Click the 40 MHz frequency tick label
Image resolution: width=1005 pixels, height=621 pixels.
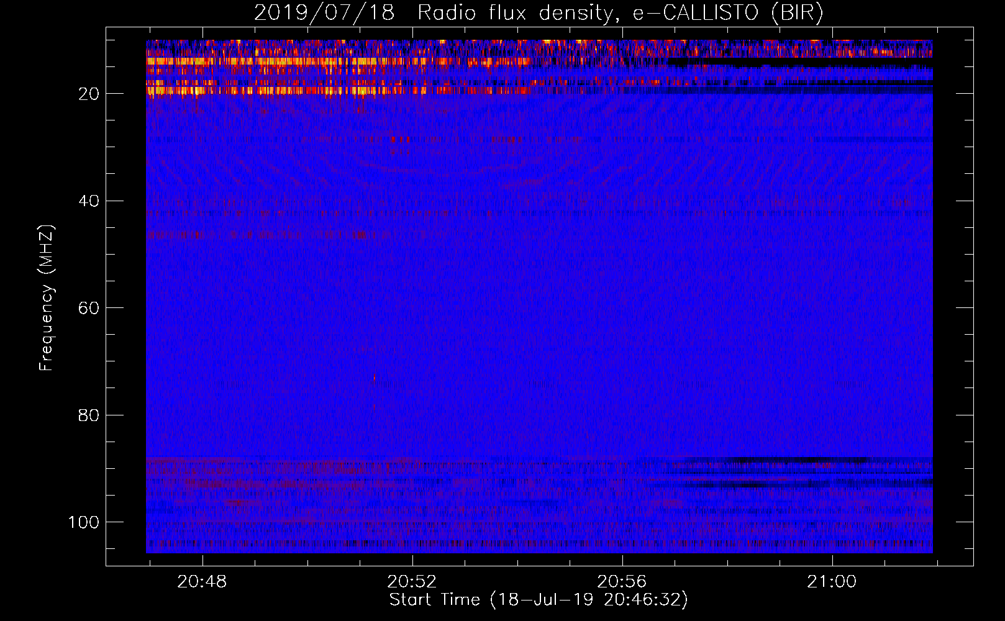(x=89, y=201)
